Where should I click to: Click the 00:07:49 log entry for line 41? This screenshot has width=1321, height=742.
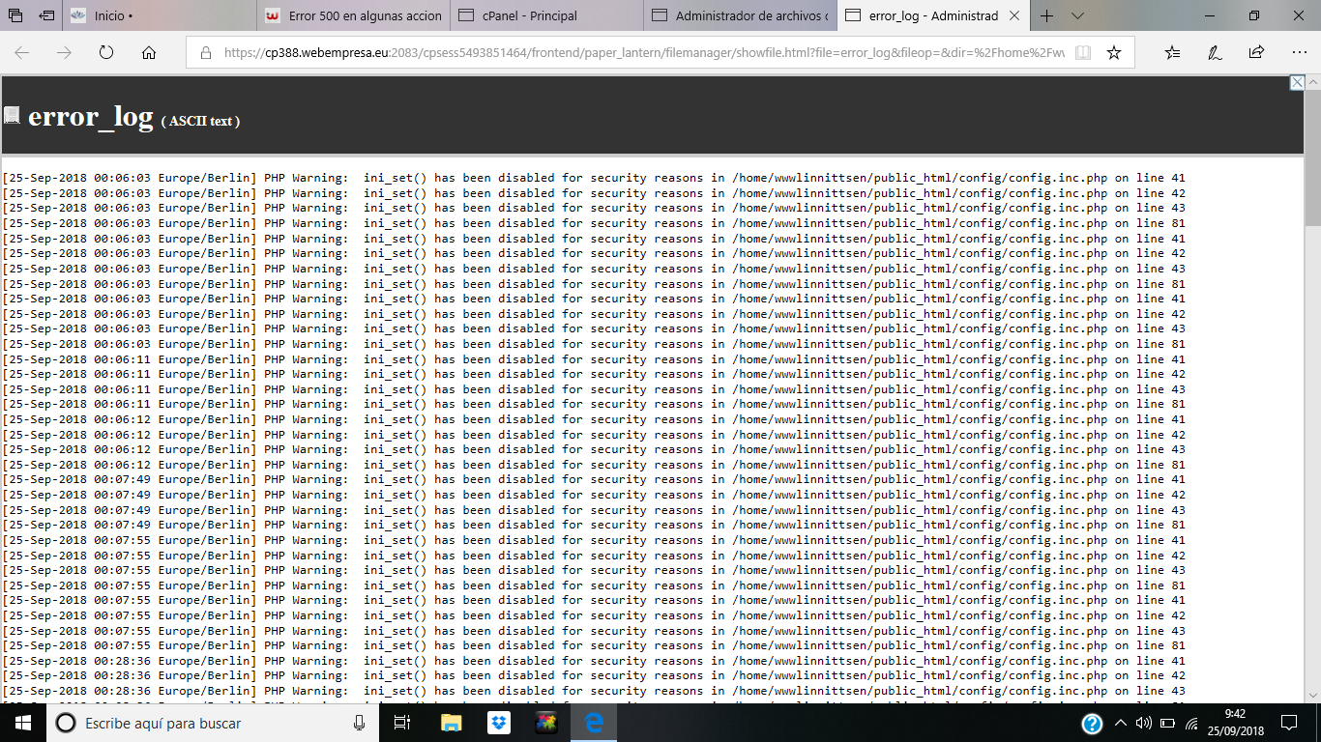[x=593, y=480]
